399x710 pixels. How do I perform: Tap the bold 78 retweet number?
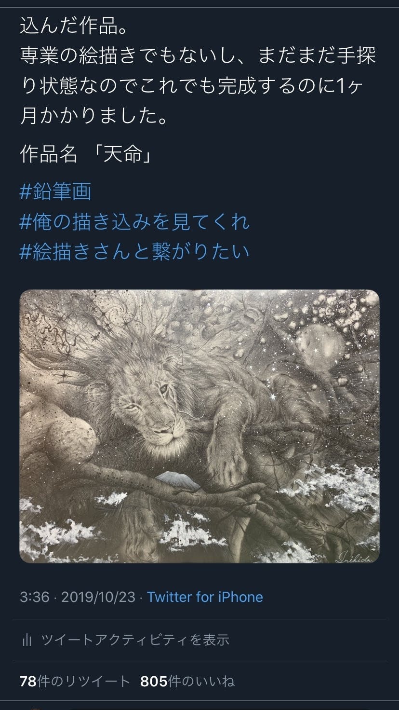pos(28,682)
